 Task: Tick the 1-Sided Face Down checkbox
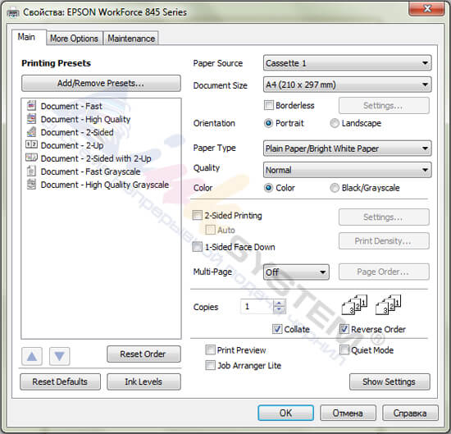point(198,247)
